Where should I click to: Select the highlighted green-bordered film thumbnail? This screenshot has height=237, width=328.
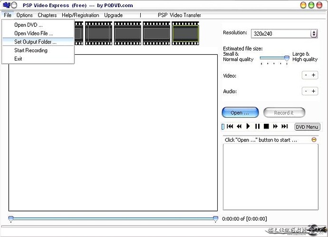coord(185,33)
